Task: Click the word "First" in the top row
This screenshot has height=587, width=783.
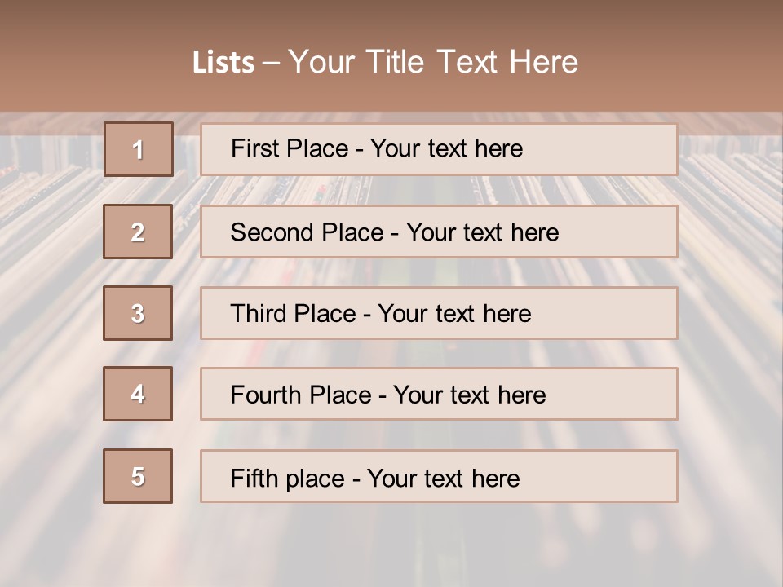Action: [254, 148]
